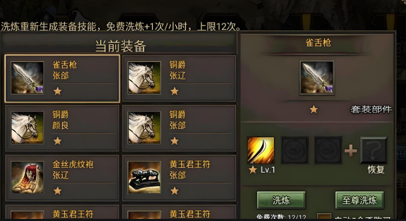406x221 pixels.
Task: Click the 恢复 restore label
Action: click(x=376, y=170)
